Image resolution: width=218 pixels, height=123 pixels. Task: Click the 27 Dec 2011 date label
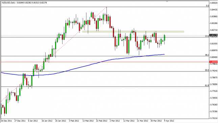[20, 121]
